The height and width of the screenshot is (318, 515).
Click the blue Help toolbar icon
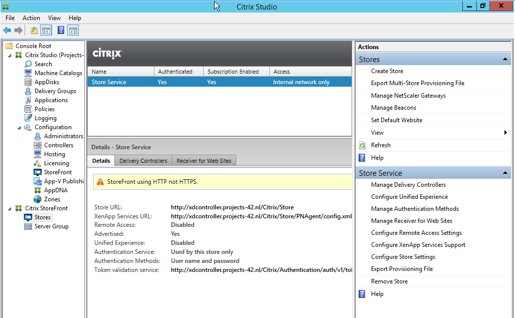pyautogui.click(x=61, y=31)
